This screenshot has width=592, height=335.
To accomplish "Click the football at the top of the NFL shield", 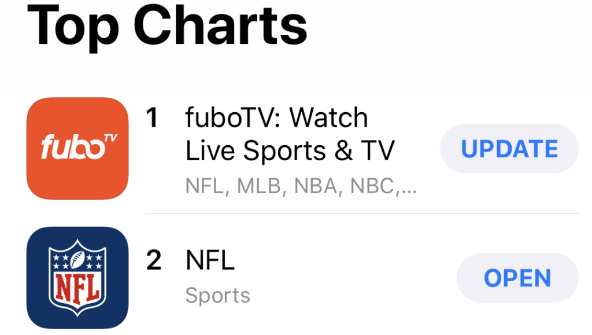I will pos(77,260).
